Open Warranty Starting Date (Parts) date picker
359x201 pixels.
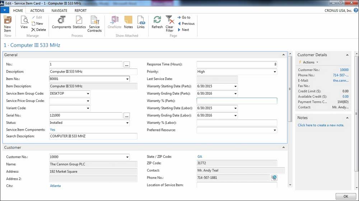coord(236,86)
